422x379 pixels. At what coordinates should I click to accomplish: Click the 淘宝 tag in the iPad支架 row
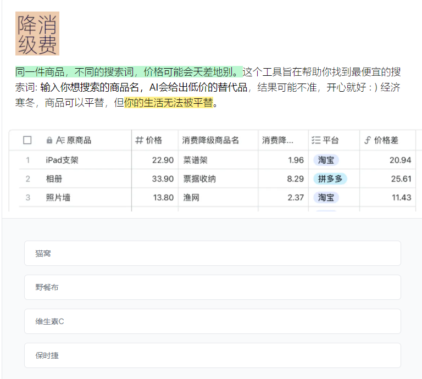326,160
